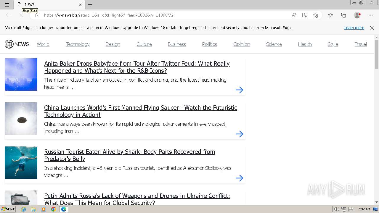
Task: Enter Immersive Reader icon
Action: coord(305,15)
